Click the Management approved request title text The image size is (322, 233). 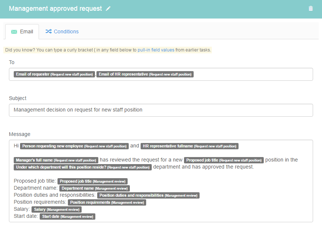coord(55,9)
